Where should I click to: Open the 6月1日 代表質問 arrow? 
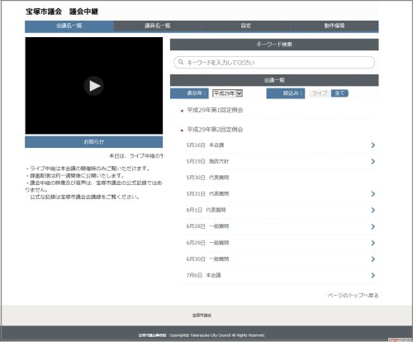click(x=373, y=210)
